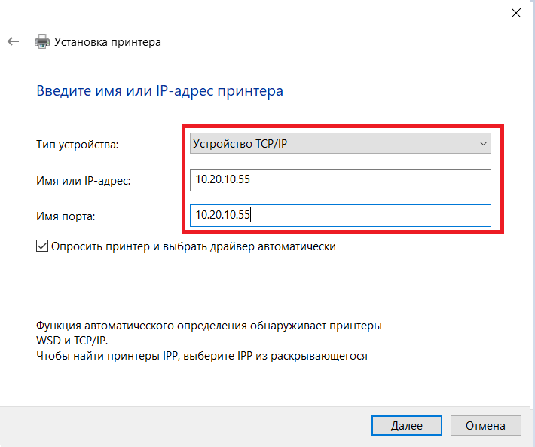This screenshot has height=447, width=535.
Task: Click the 'Установка принтера' title text
Action: tap(107, 42)
